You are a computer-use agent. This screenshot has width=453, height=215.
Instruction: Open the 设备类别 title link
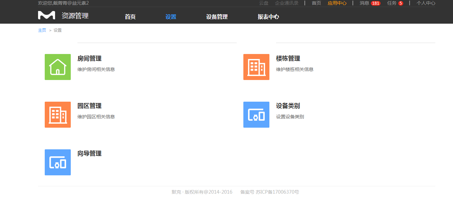point(288,106)
